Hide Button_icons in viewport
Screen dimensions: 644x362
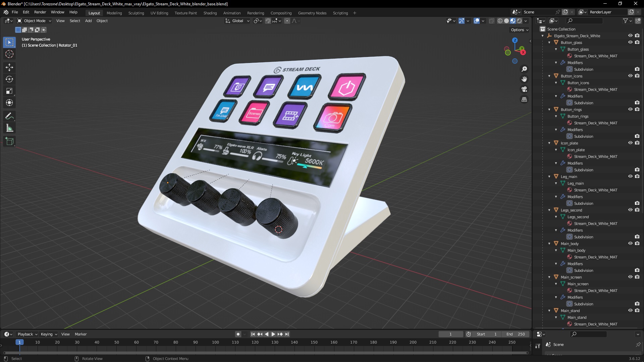click(630, 76)
